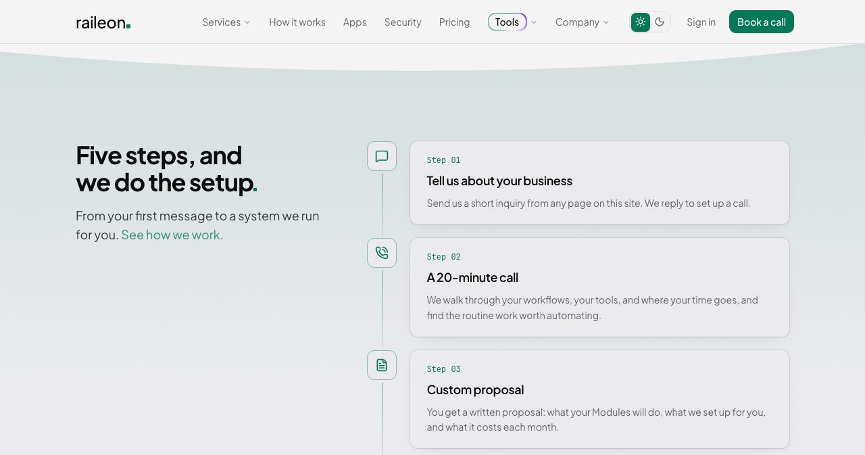This screenshot has height=455, width=865.
Task: Click text 'You get a written proposal'
Action: point(485,412)
